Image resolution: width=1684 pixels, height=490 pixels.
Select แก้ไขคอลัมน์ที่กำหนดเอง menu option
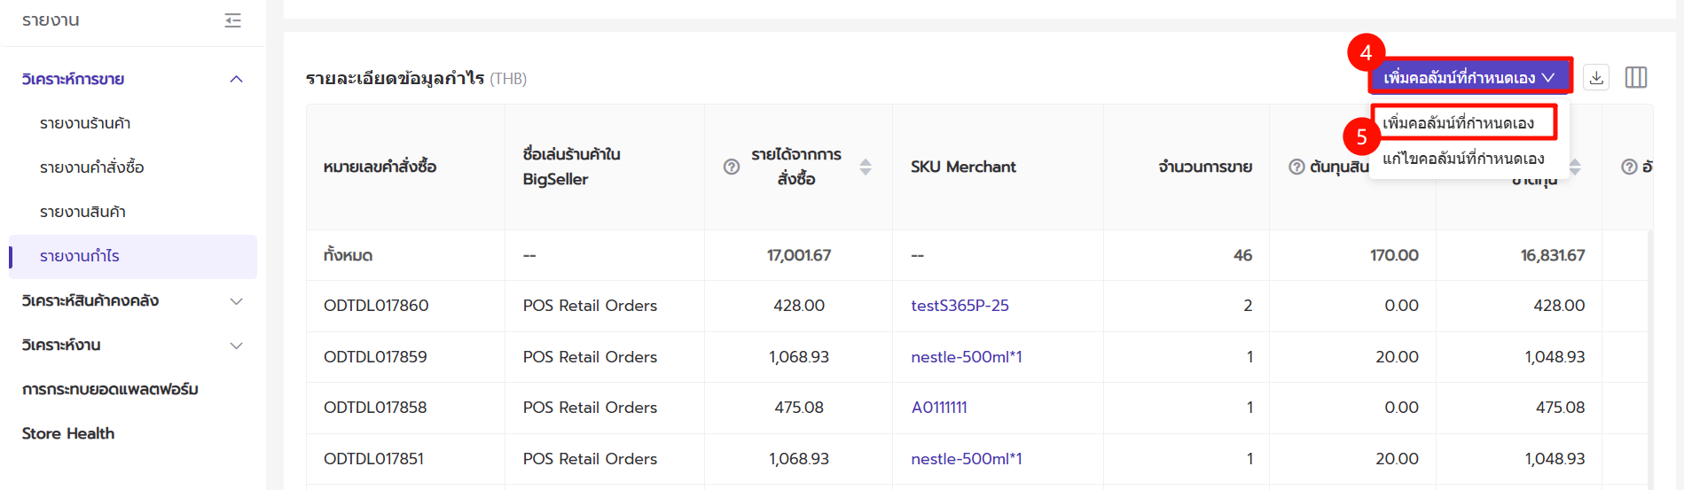[1463, 159]
